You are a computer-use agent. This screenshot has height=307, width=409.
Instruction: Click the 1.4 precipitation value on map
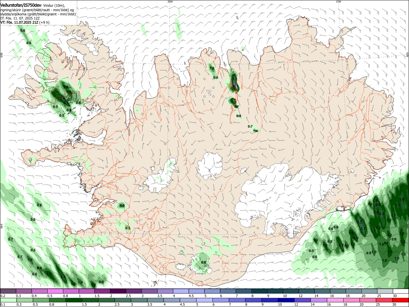point(255,131)
